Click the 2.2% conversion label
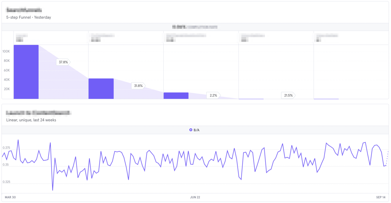 [213, 95]
